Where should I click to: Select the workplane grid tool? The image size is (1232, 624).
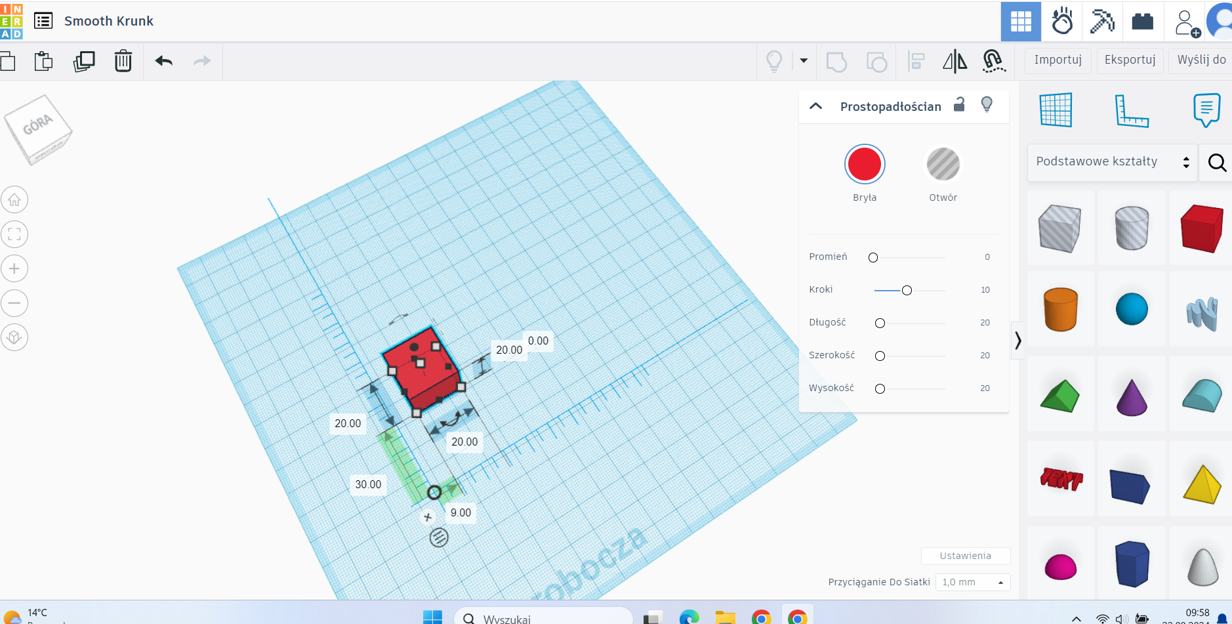click(x=1056, y=110)
